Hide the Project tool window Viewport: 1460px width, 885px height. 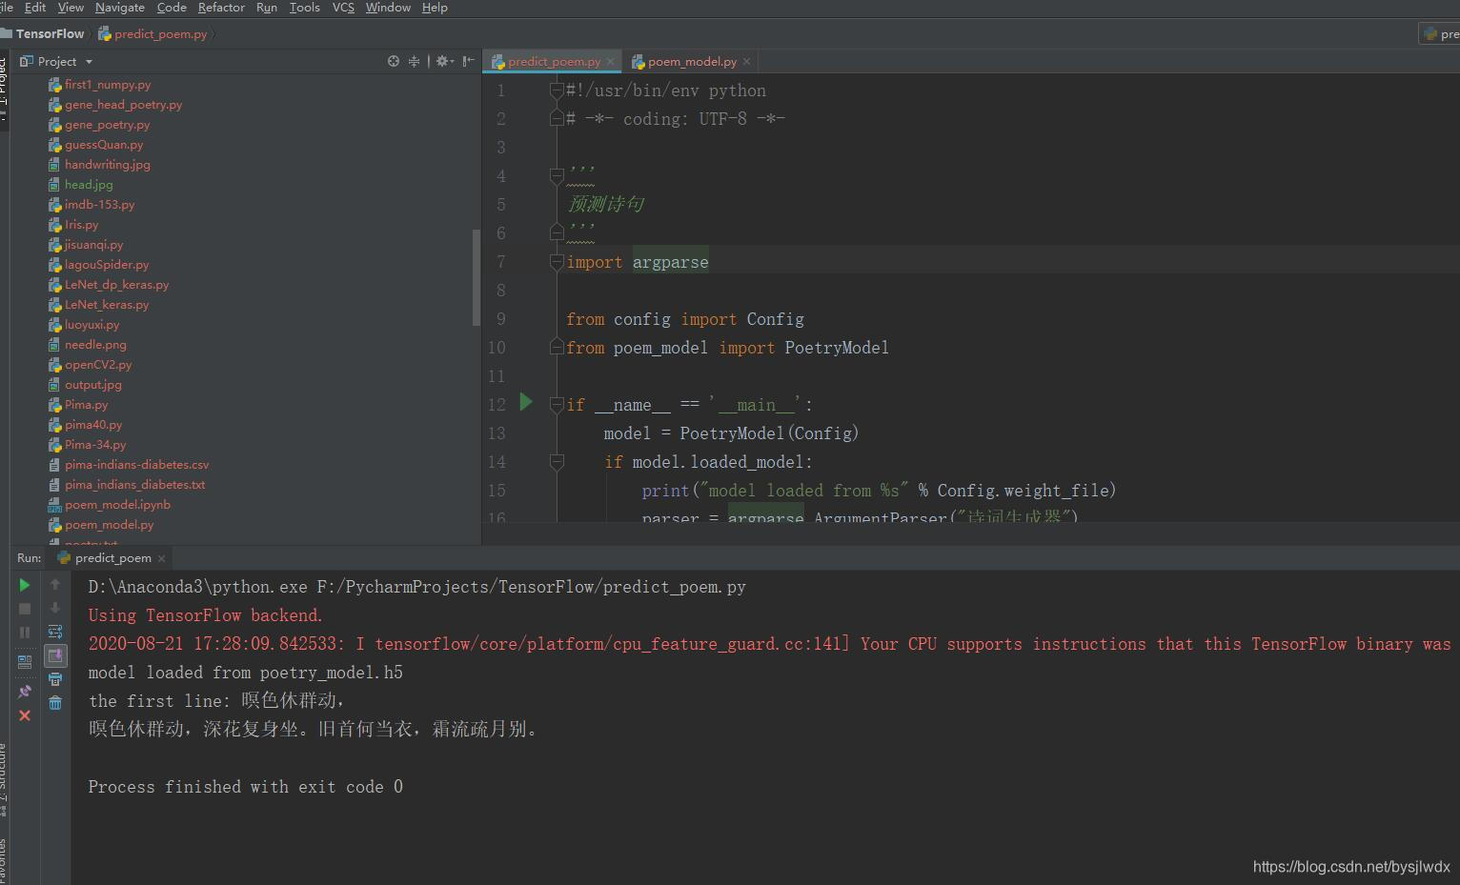(x=467, y=60)
